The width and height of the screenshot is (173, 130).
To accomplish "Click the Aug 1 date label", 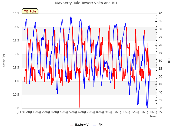I will click(30, 112).
